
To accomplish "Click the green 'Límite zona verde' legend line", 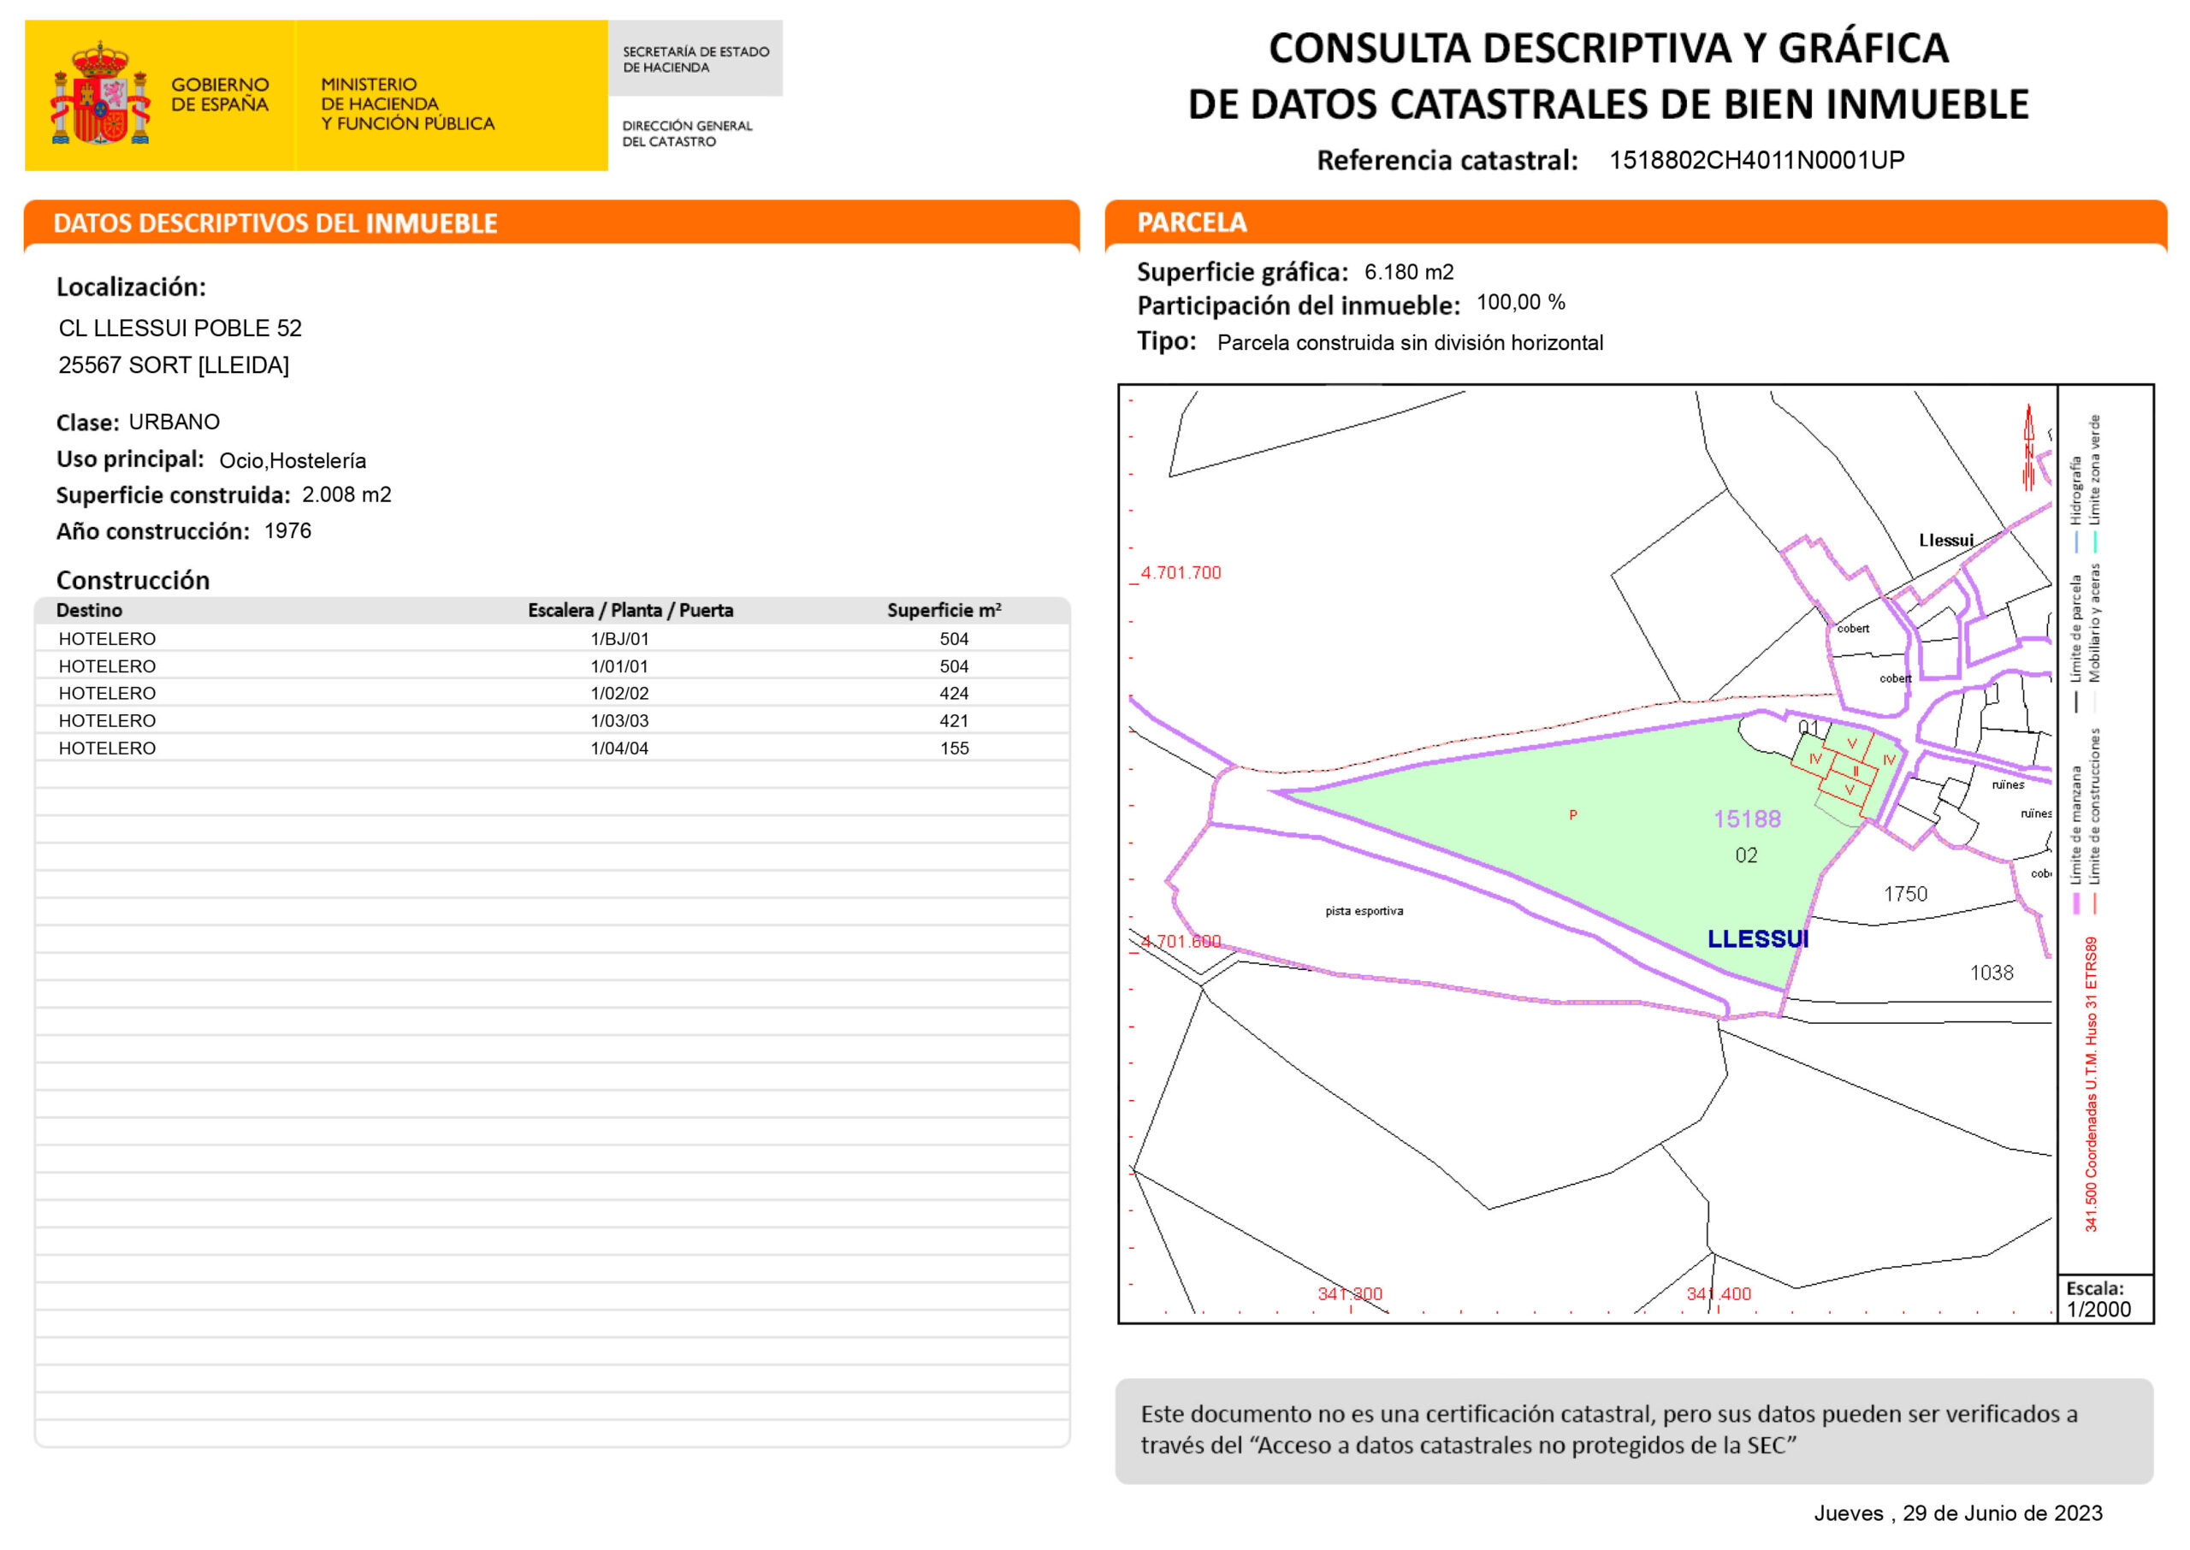I will coord(2094,542).
